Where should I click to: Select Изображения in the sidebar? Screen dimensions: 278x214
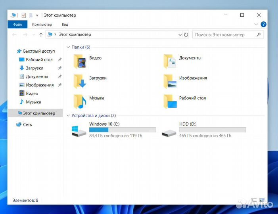(40, 85)
